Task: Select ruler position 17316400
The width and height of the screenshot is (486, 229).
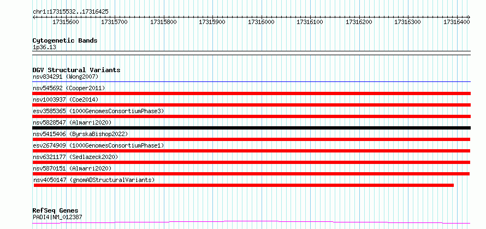Action: (x=457, y=22)
